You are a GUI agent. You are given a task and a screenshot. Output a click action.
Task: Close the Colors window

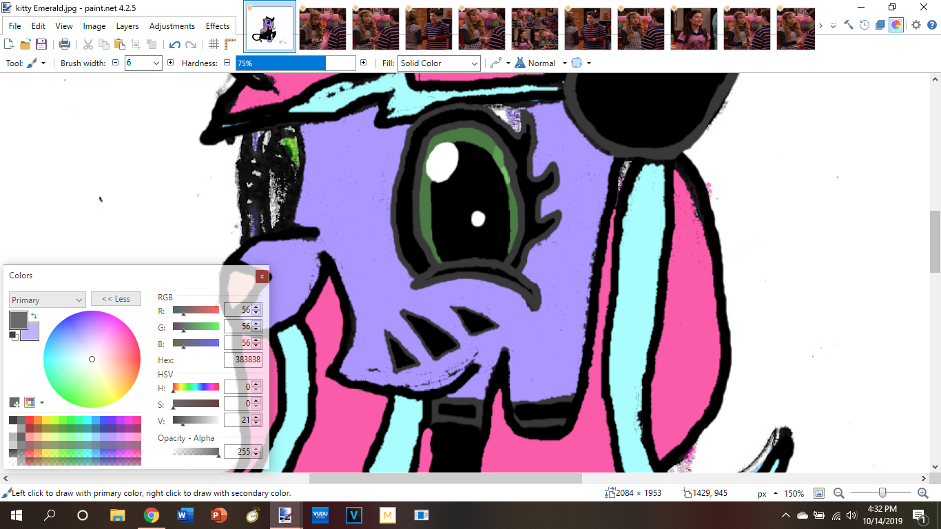[x=262, y=276]
